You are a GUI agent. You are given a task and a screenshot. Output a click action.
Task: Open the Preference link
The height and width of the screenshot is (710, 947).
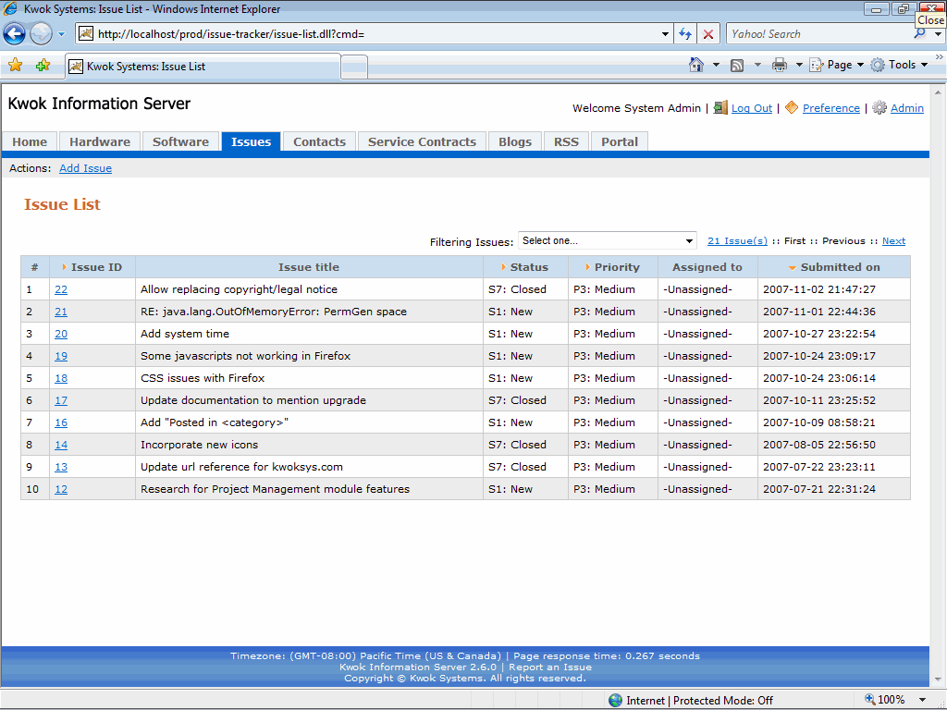pos(831,108)
